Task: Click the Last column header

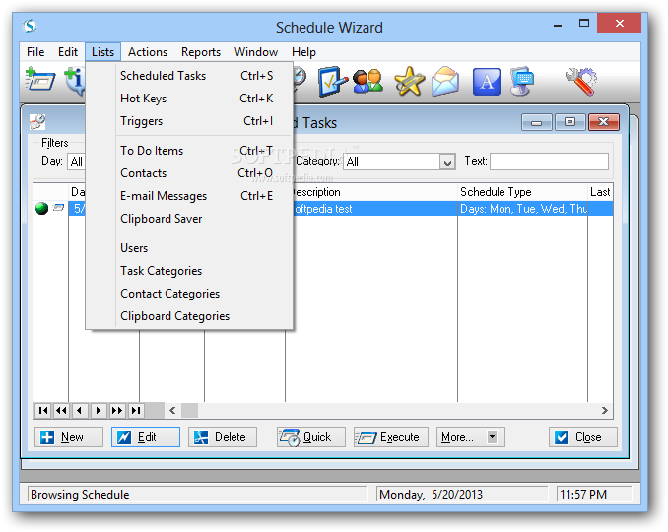Action: 600,192
